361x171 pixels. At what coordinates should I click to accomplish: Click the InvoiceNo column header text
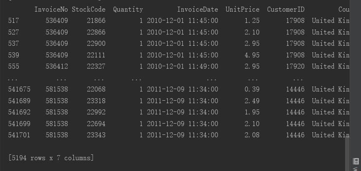click(x=51, y=9)
